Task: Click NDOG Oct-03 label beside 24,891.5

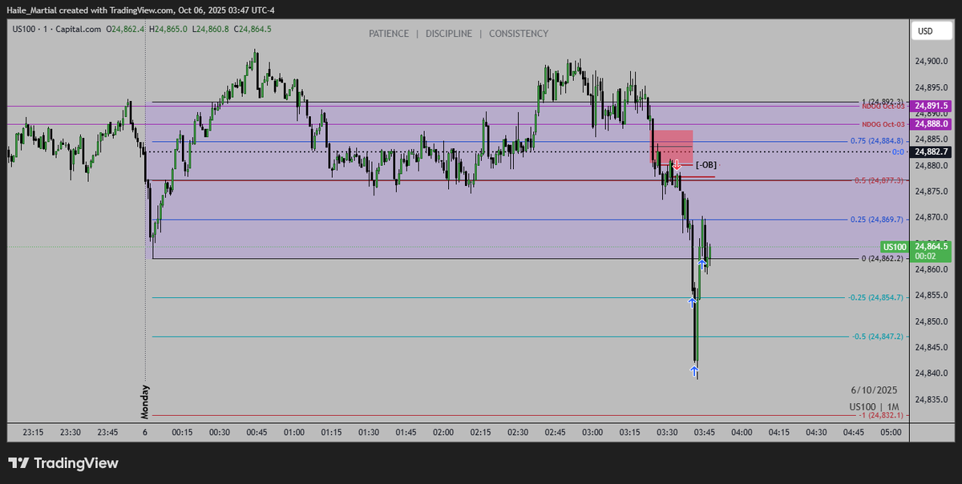Action: coord(883,107)
